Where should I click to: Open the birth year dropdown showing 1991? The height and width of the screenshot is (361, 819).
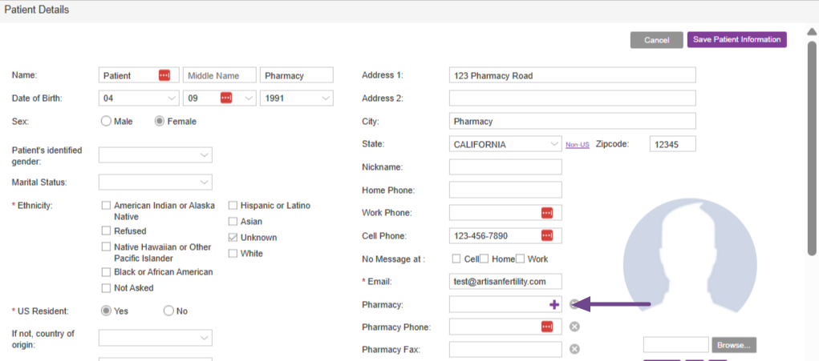pos(296,98)
